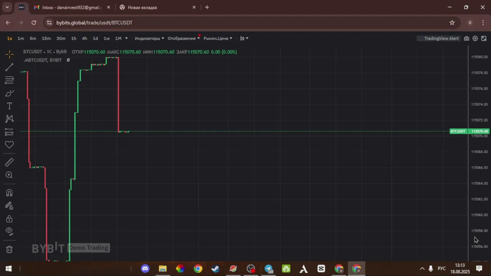Switch to the 15m timeframe

tap(46, 38)
